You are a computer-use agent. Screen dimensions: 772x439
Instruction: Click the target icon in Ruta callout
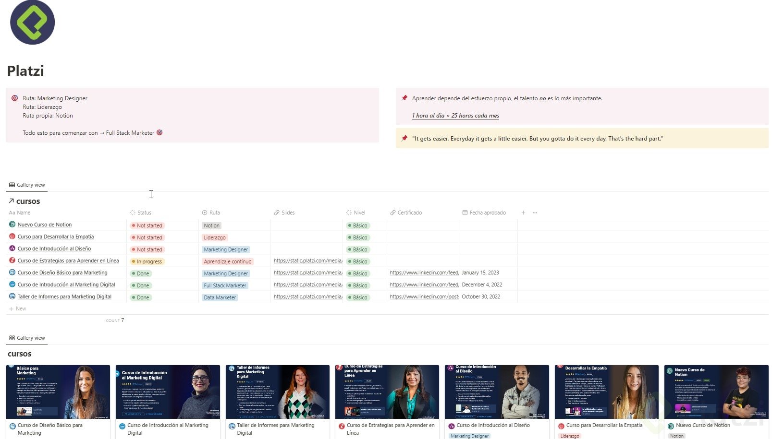click(x=14, y=98)
